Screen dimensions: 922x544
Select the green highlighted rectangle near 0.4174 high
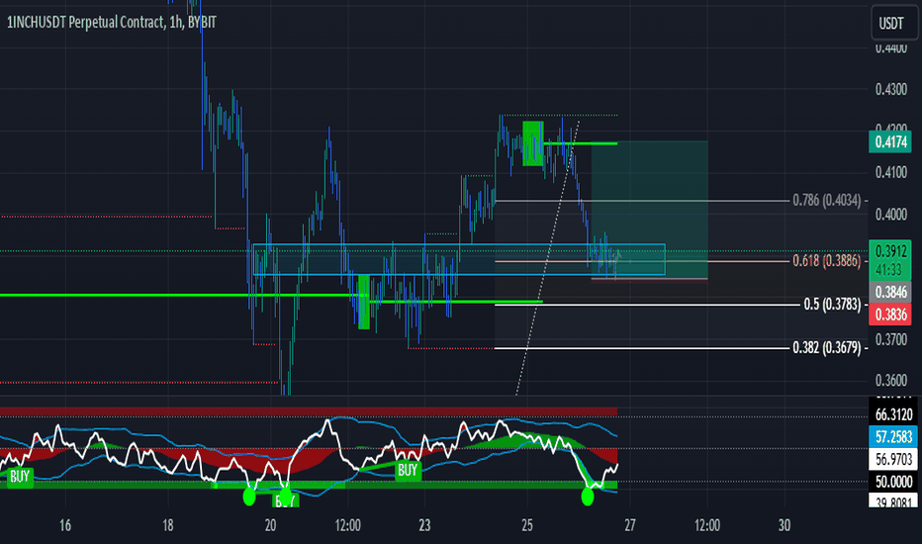(533, 143)
